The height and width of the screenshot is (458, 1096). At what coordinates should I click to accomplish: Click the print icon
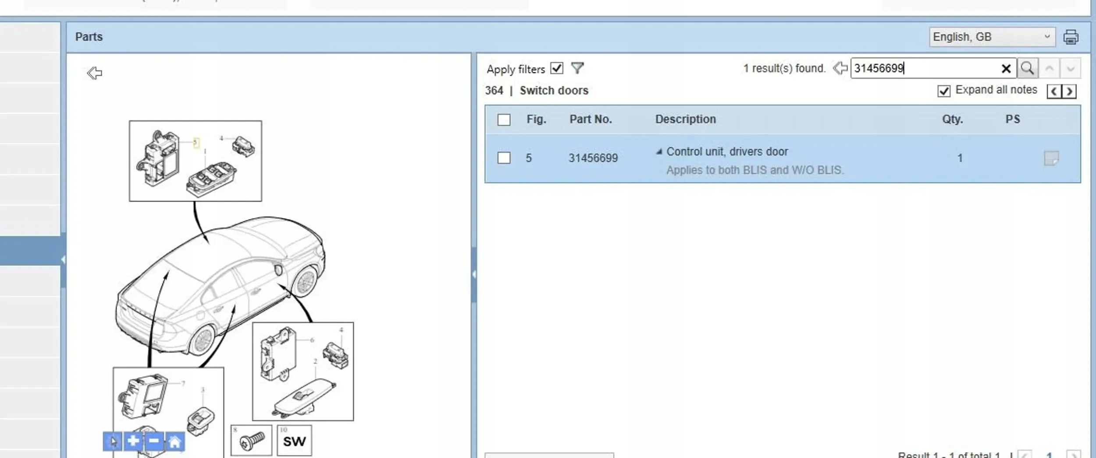[x=1071, y=37]
